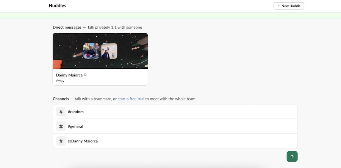Click the hash icon beside @Danny Maiorca

pos(61,141)
